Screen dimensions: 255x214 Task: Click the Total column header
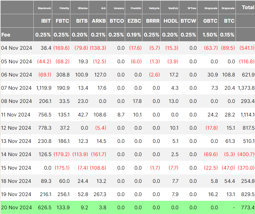point(247,7)
